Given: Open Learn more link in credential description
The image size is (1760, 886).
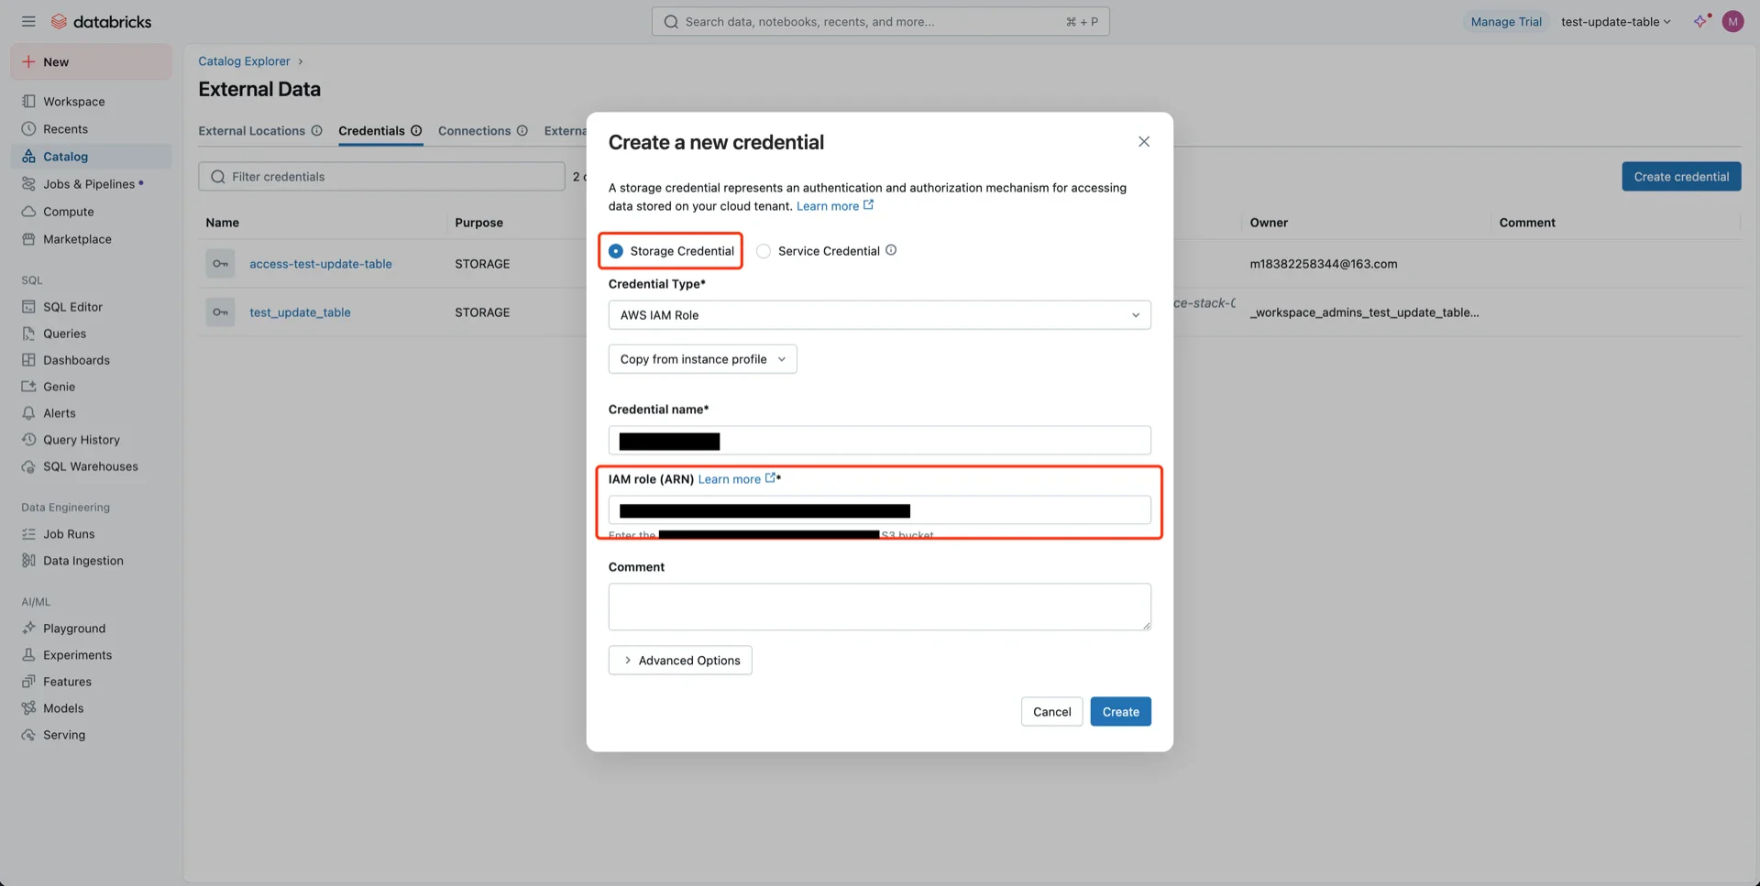Looking at the screenshot, I should tap(835, 206).
